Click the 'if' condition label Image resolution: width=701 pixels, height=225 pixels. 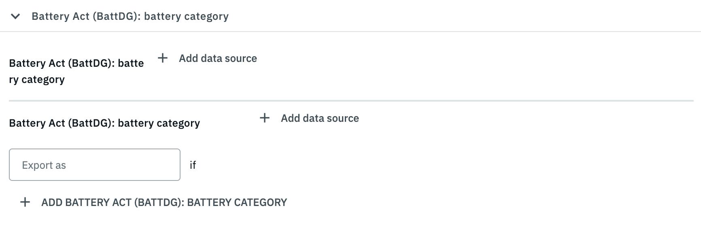tap(193, 165)
